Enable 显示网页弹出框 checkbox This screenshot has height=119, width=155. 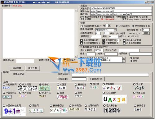[x=82, y=40]
